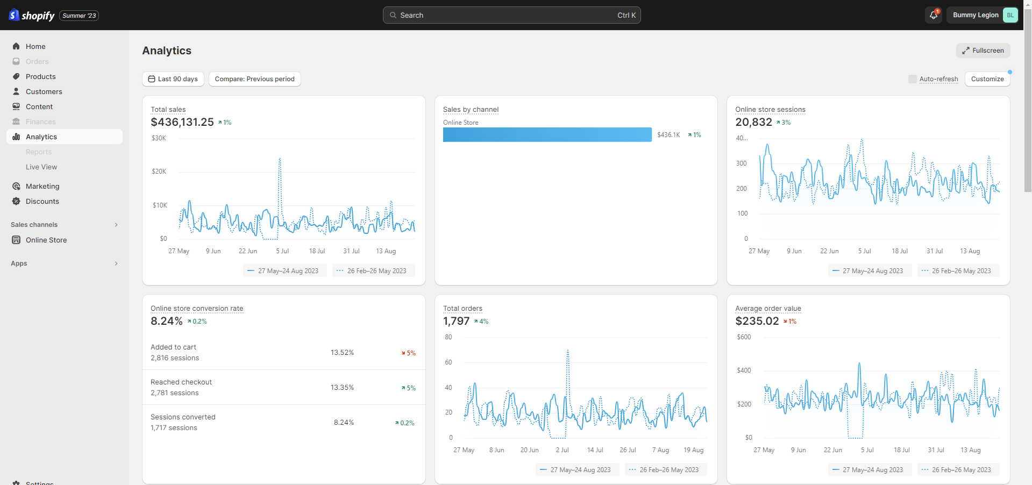Click the Discounts badge icon
Screen dimensions: 1032x485
point(16,201)
